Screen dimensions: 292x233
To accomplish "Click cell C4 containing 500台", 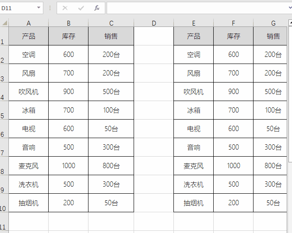I will pos(111,92).
